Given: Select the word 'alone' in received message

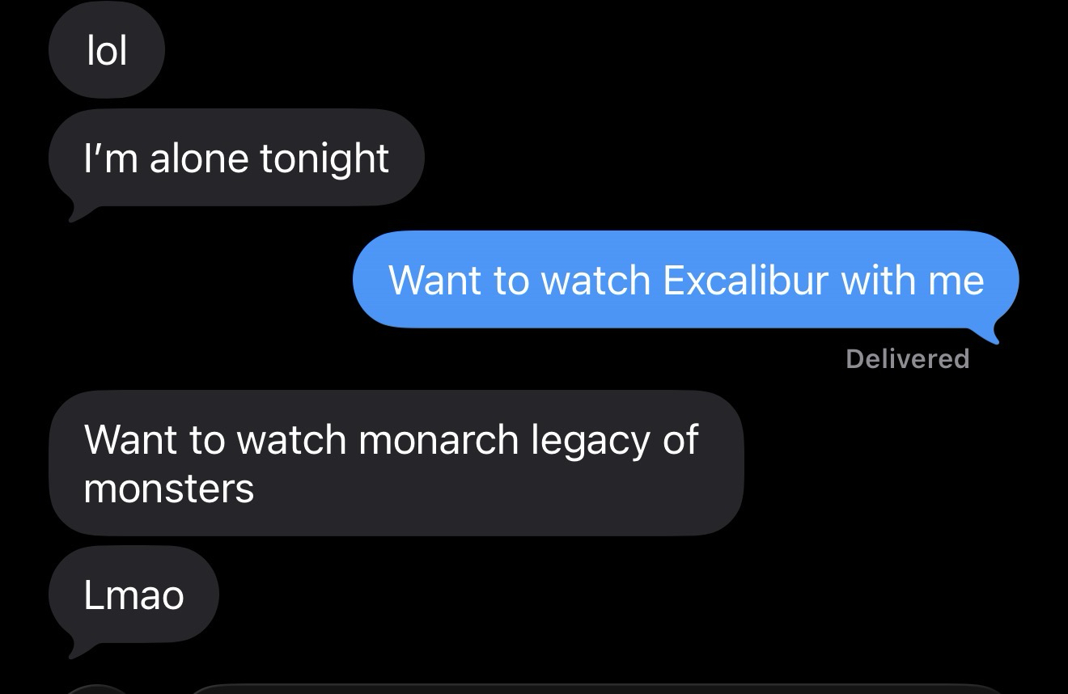Looking at the screenshot, I should 198,158.
